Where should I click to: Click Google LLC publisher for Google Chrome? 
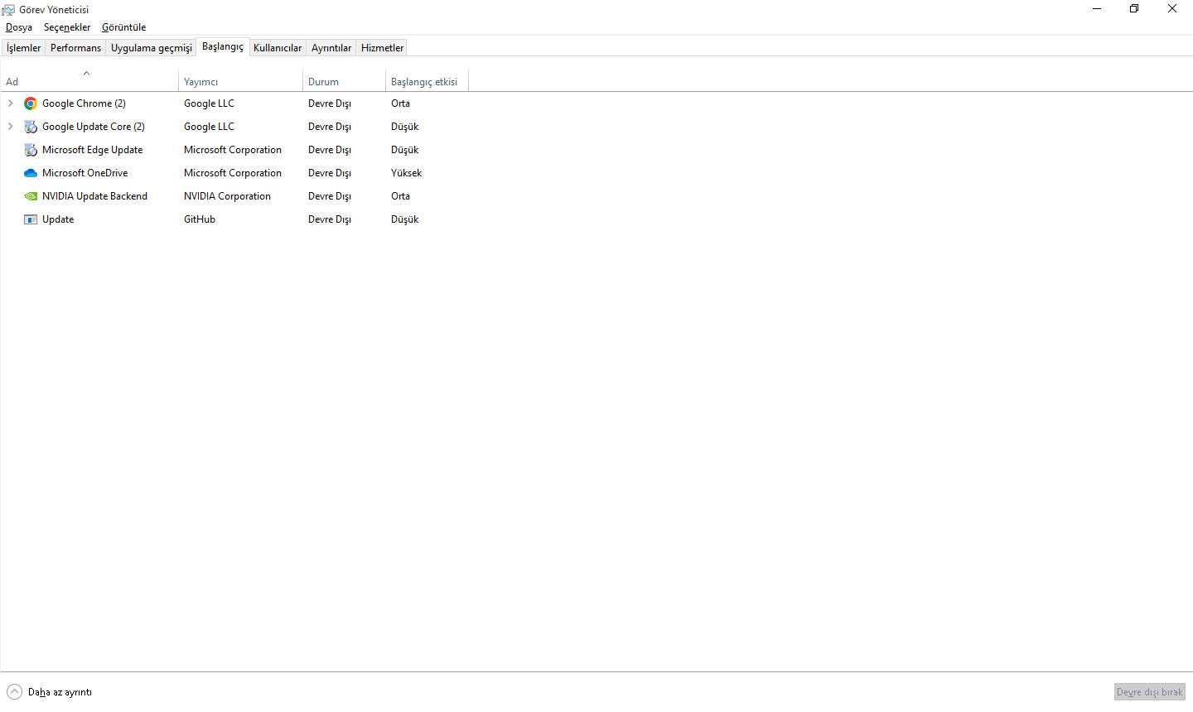coord(209,103)
